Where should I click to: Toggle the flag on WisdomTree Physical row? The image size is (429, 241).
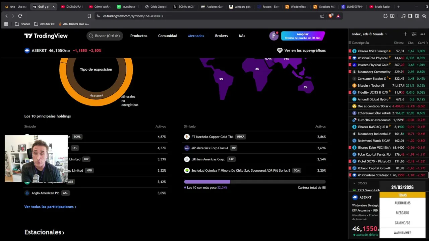click(350, 58)
